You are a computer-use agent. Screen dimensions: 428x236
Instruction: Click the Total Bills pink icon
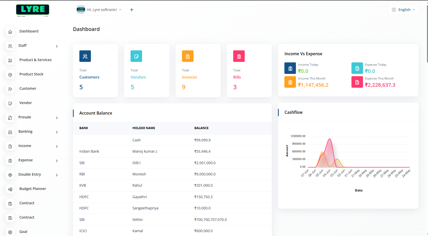point(239,56)
